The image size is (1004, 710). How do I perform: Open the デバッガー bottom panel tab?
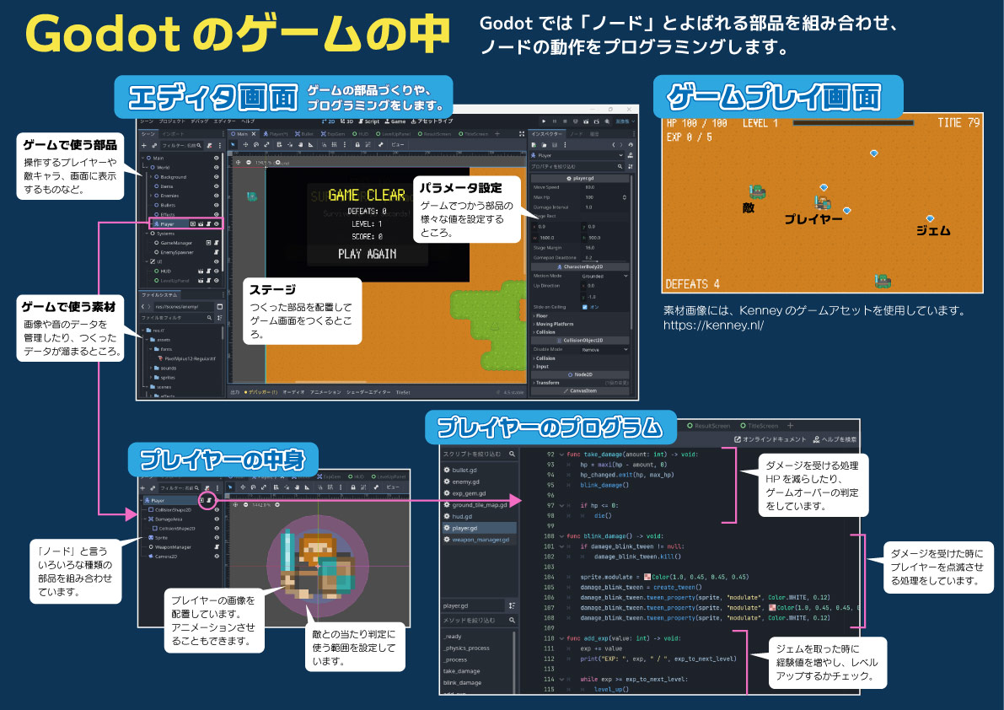260,392
